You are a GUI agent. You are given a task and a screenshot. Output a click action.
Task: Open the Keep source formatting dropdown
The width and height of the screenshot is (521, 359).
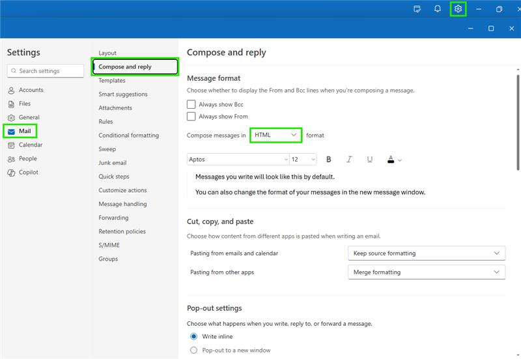[x=427, y=253]
